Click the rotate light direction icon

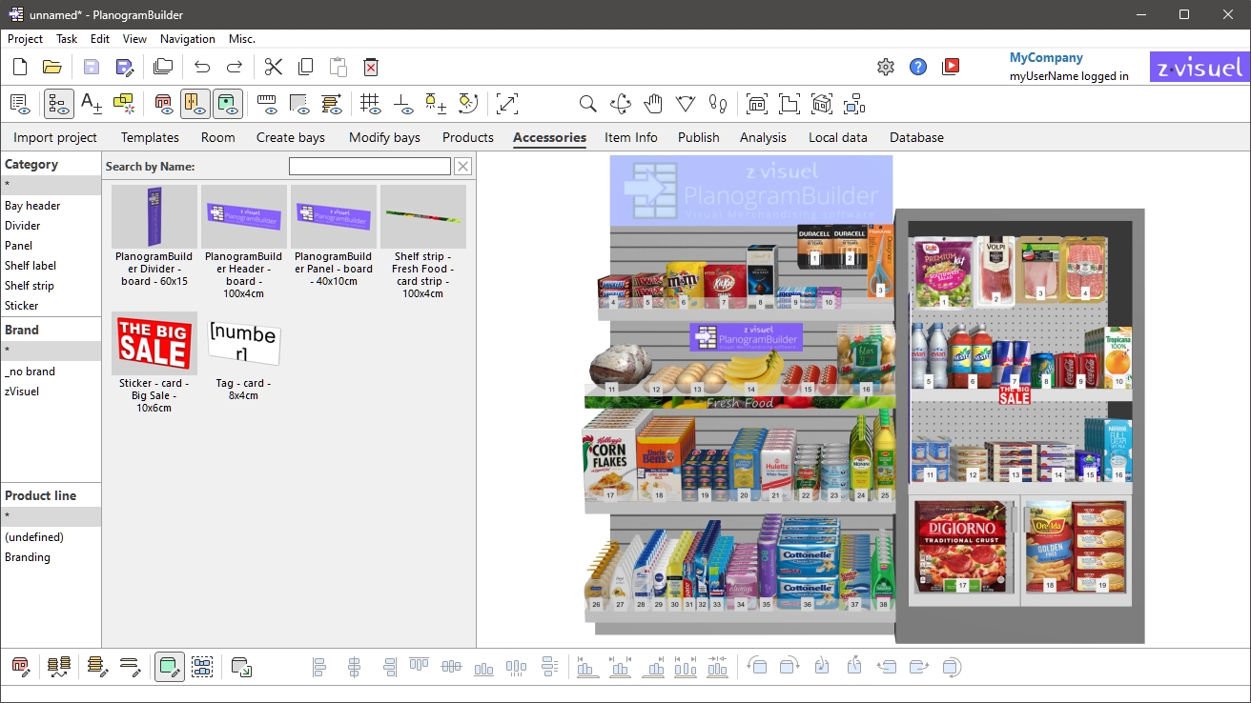pyautogui.click(x=468, y=103)
